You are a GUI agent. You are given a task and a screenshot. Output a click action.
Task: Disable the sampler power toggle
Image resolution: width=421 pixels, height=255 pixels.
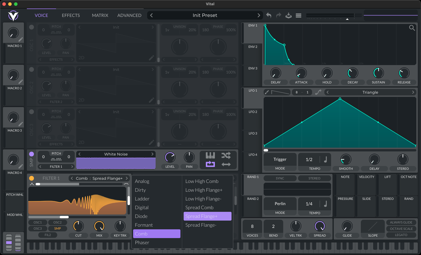point(32,154)
